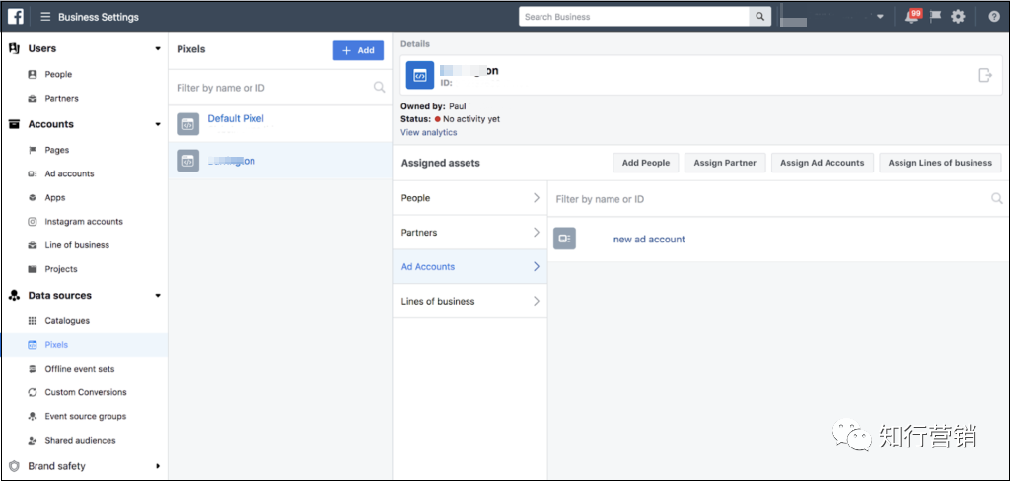The height and width of the screenshot is (481, 1010).
Task: Click the search magnifier button
Action: 760,17
